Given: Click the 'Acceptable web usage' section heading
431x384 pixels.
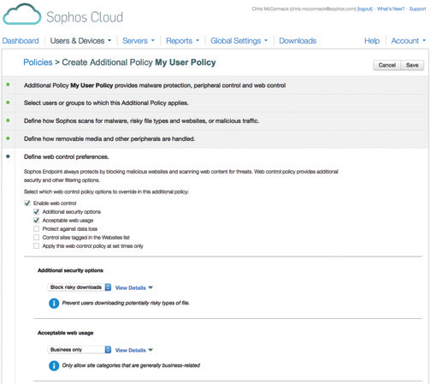Looking at the screenshot, I should coord(66,333).
